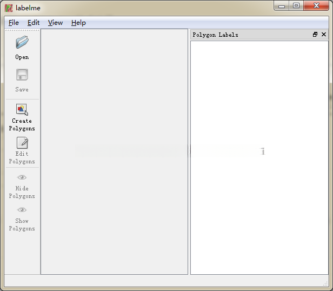Click the Save floppy disk icon
The width and height of the screenshot is (333, 291).
pyautogui.click(x=22, y=75)
